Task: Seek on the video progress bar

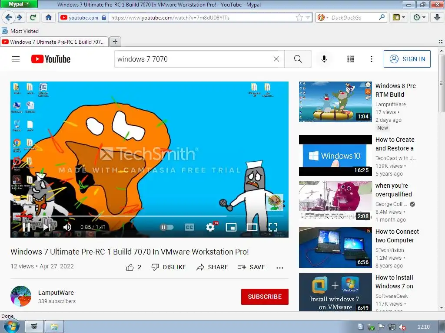Action: click(149, 216)
